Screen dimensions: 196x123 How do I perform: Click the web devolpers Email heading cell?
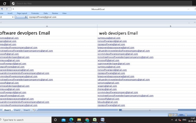(147, 32)
